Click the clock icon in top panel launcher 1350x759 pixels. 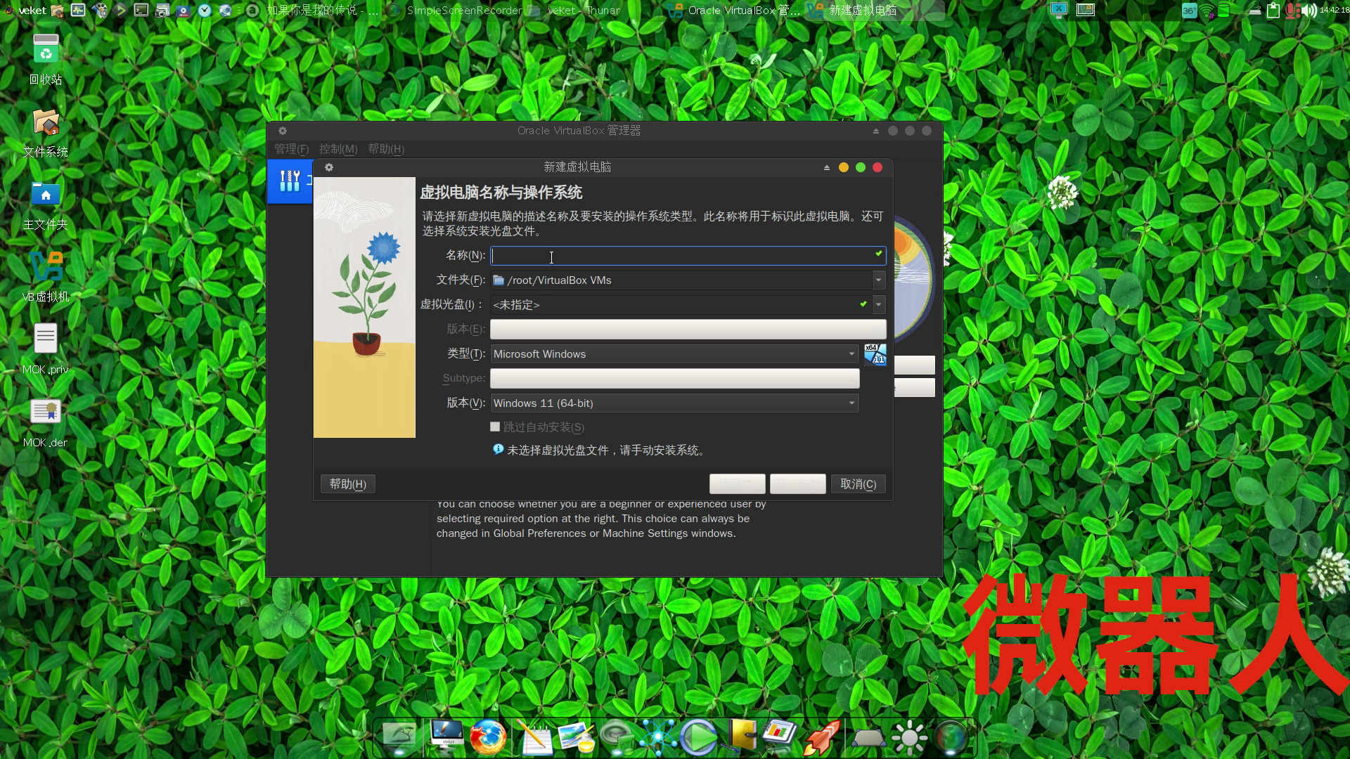(x=204, y=10)
